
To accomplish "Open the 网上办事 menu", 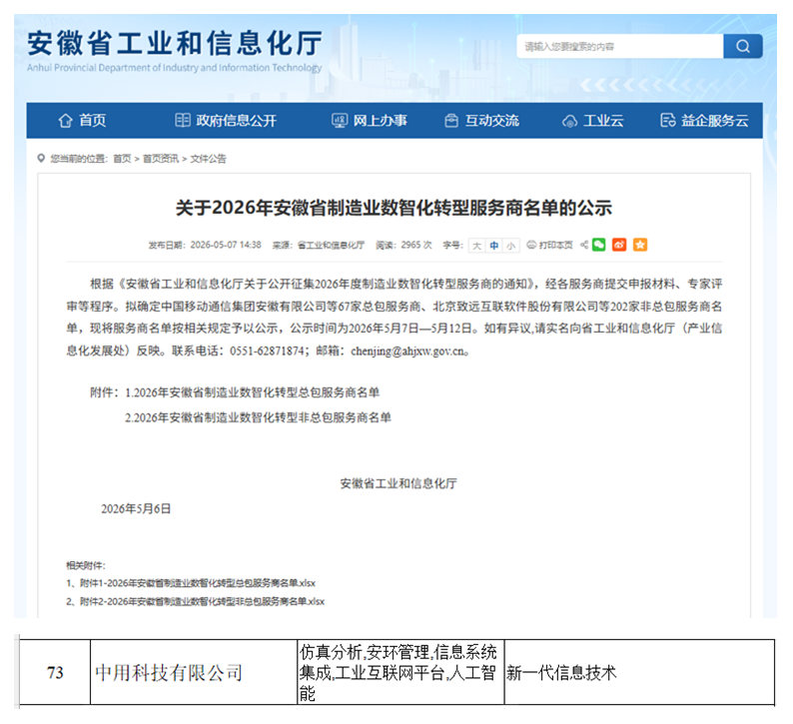I will [x=370, y=121].
